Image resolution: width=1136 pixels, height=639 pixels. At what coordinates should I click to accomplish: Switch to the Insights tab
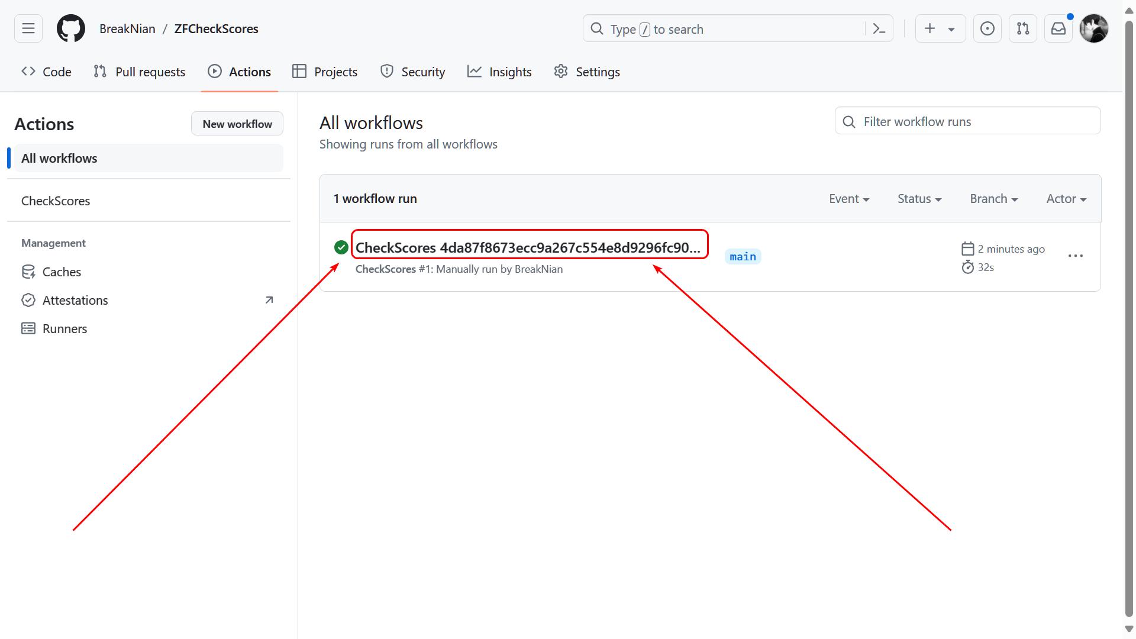499,72
